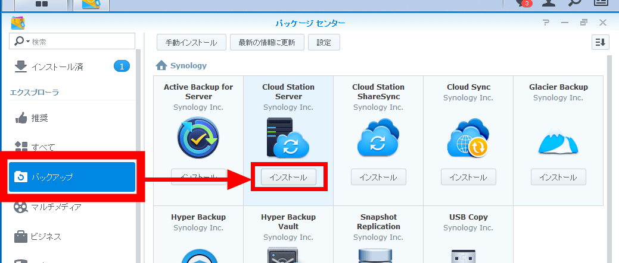Viewport: 619px width, 263px height.
Task: Open the USB Copy title text
Action: 468,217
